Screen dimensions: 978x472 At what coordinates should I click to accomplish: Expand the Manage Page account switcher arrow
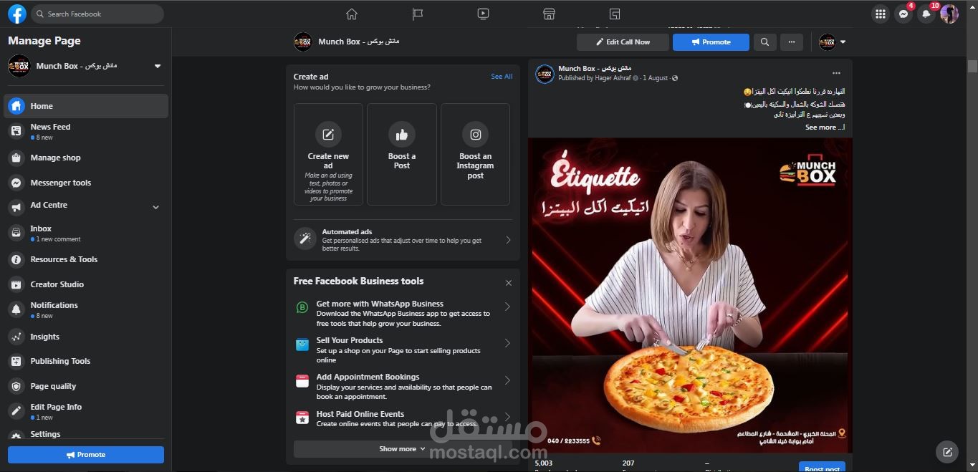pyautogui.click(x=158, y=66)
